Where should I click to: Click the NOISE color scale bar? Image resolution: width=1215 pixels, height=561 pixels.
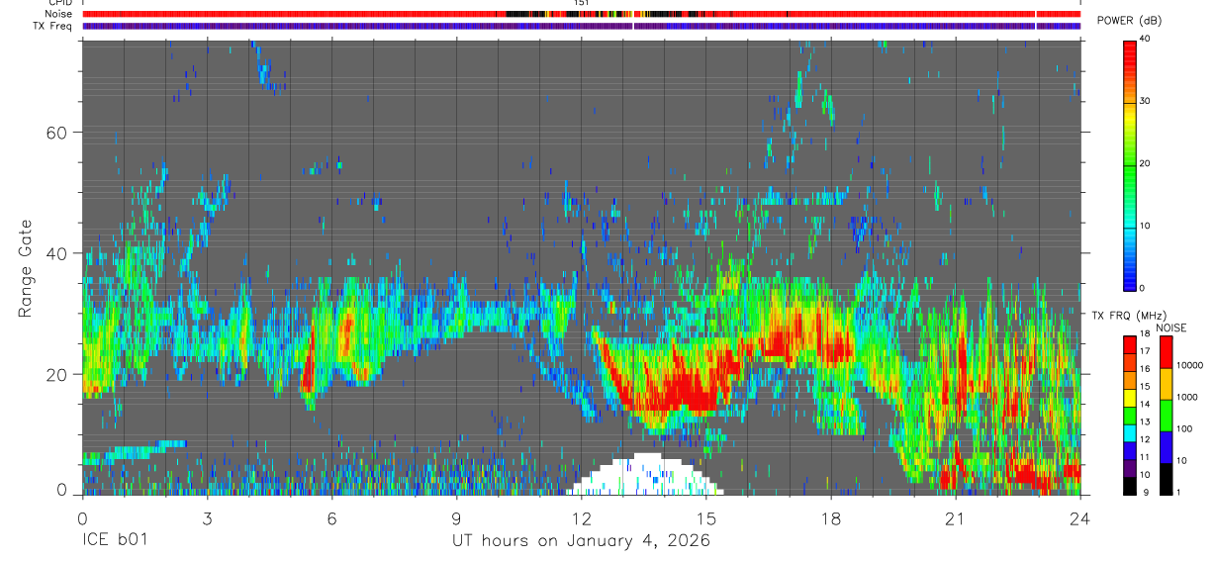pos(1166,416)
